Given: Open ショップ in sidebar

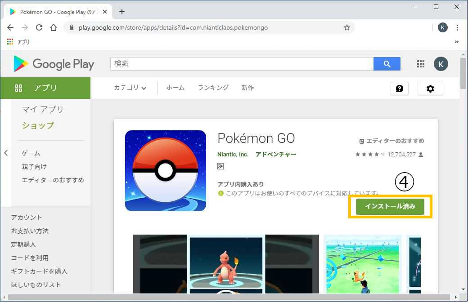Looking at the screenshot, I should 38,125.
